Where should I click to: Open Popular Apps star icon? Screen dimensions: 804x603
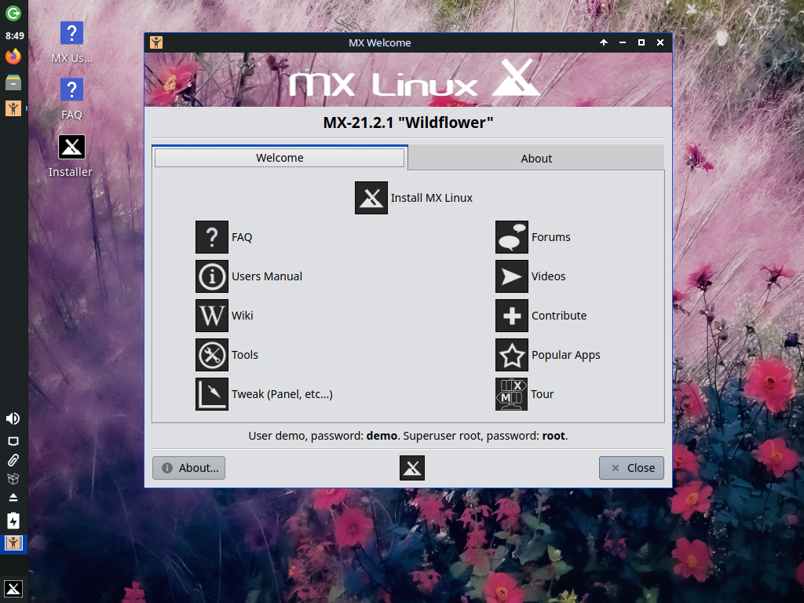(512, 355)
